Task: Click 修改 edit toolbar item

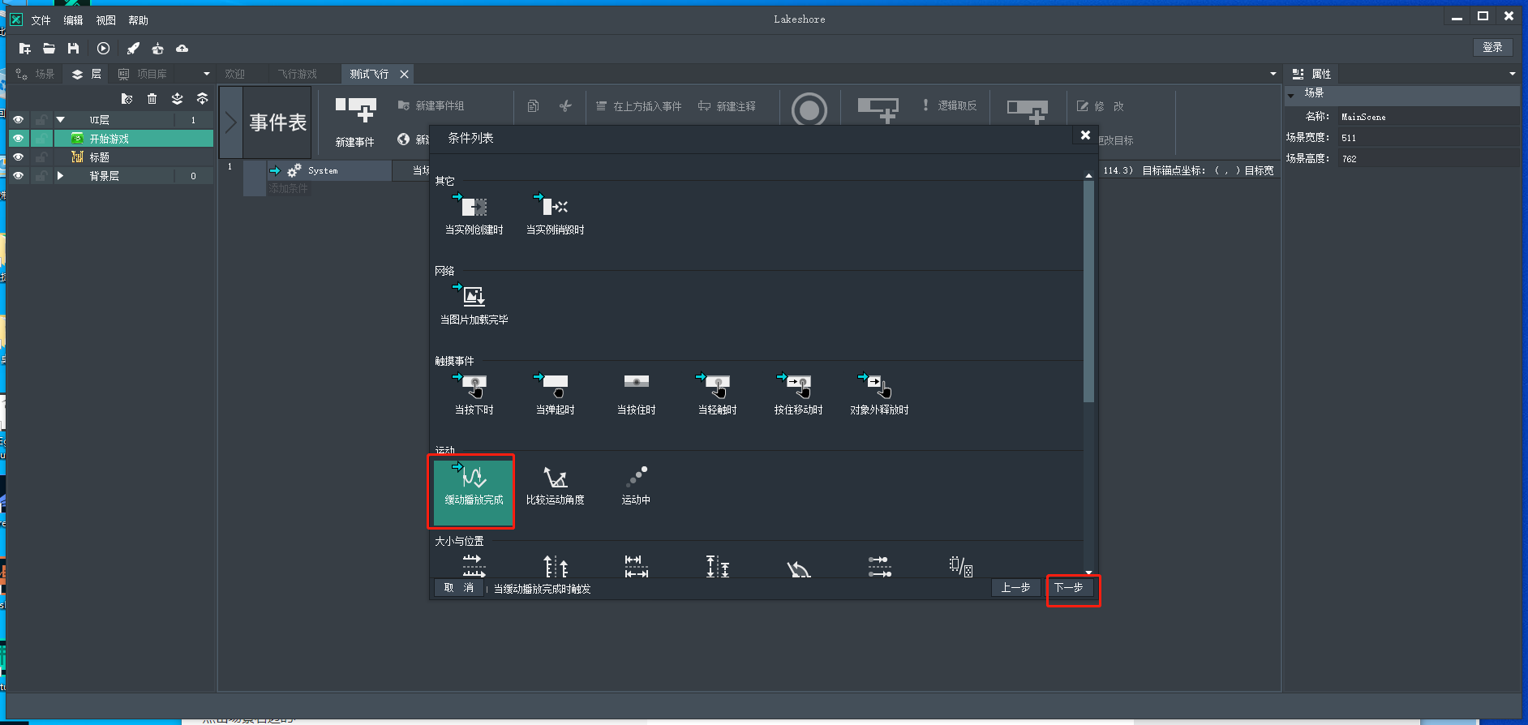Action: click(1101, 106)
